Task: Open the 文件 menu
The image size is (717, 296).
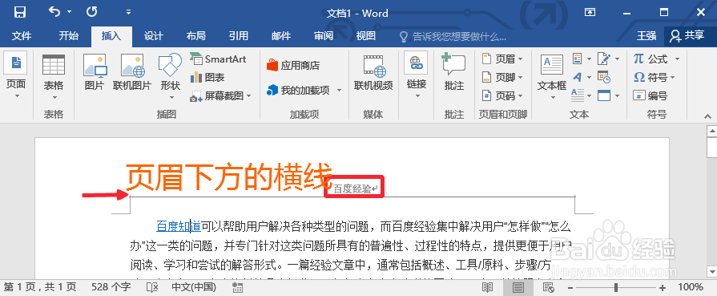Action: pos(22,36)
